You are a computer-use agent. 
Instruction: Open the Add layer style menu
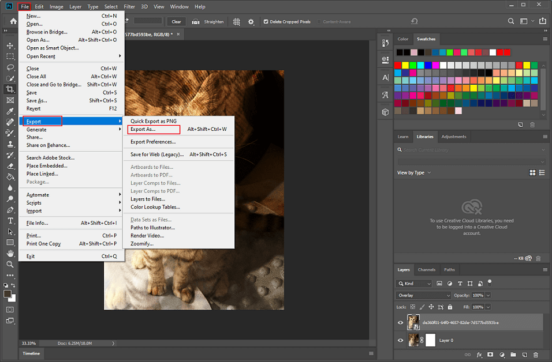point(479,355)
